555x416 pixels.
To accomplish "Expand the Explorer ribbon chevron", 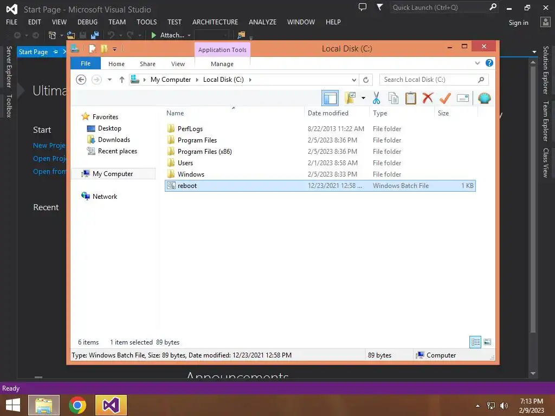I will click(x=477, y=63).
